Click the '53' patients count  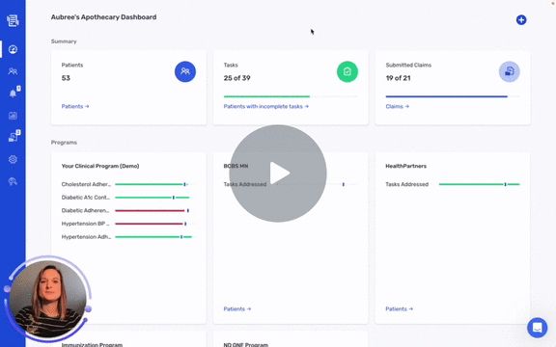tap(66, 78)
